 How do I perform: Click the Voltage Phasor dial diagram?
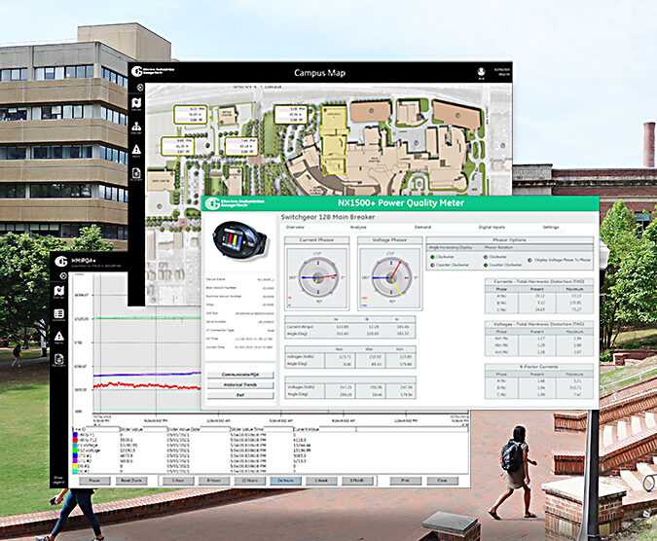tap(390, 277)
